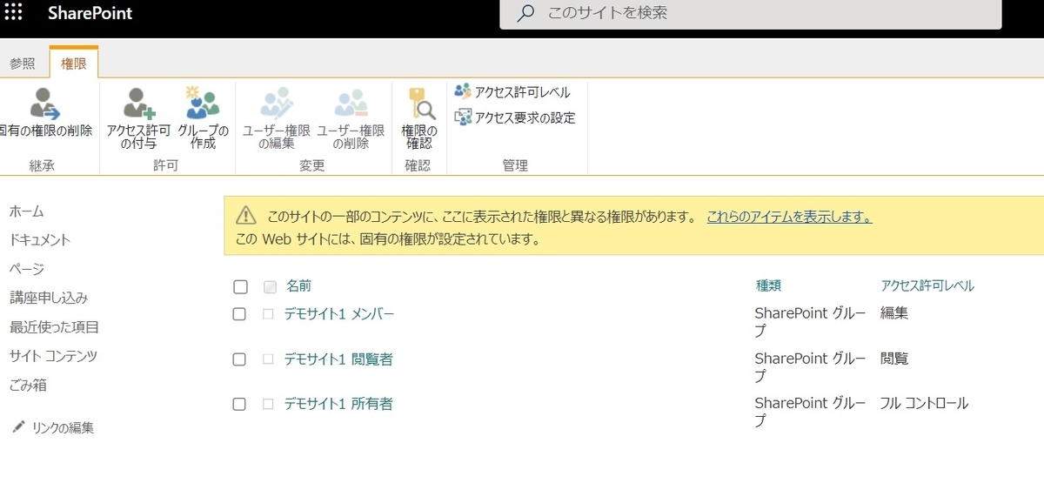Open the デモサイト1 メンバー group link
Screen dimensions: 1044x490
point(339,314)
